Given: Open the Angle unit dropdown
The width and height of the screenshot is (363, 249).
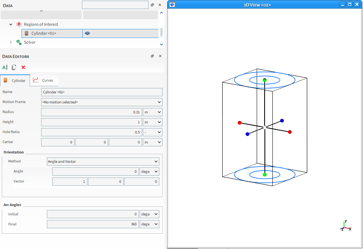Looking at the screenshot, I should pos(149,171).
